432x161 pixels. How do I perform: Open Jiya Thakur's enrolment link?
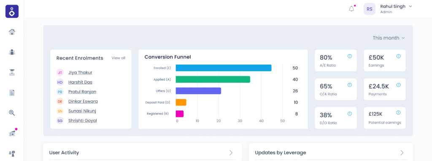80,73
